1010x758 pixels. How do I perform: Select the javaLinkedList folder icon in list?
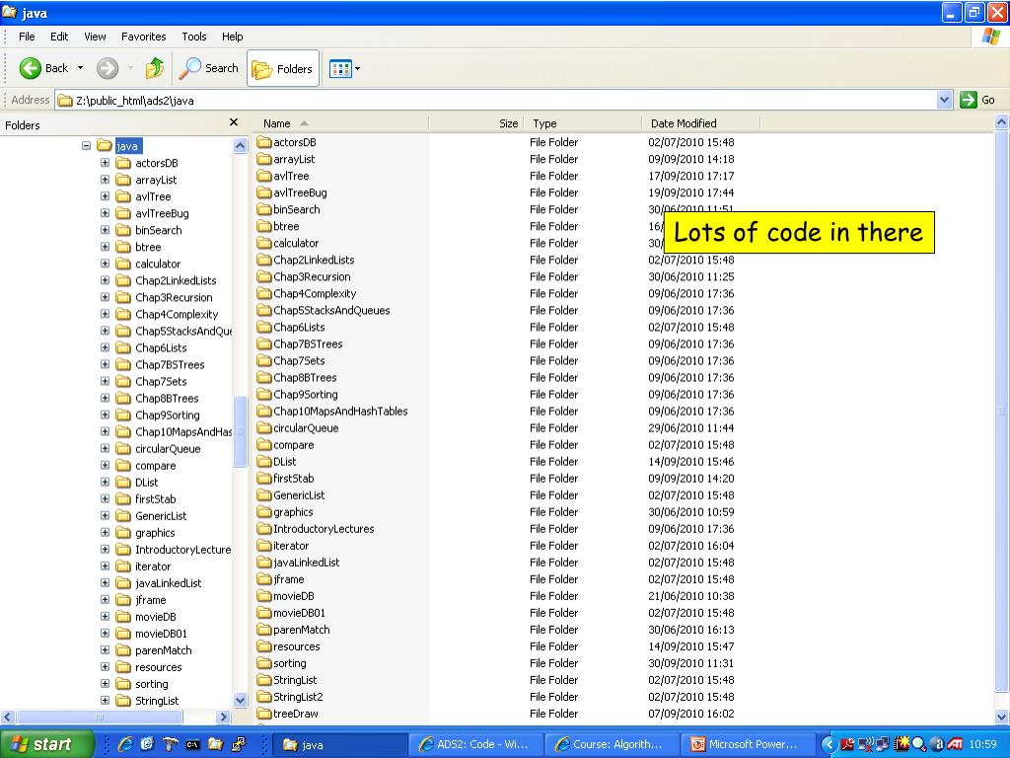264,562
